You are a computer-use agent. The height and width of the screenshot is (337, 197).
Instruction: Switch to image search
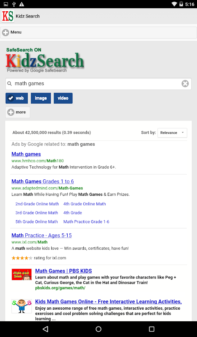click(x=41, y=98)
